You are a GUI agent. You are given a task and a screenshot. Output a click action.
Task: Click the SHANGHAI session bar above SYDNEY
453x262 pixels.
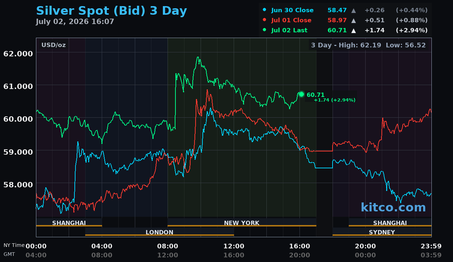pos(390,223)
